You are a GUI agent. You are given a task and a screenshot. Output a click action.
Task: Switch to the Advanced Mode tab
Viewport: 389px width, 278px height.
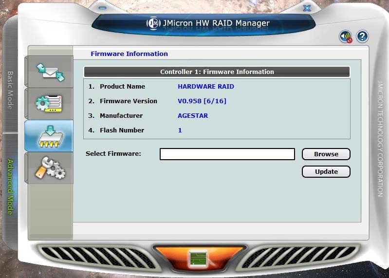point(10,186)
